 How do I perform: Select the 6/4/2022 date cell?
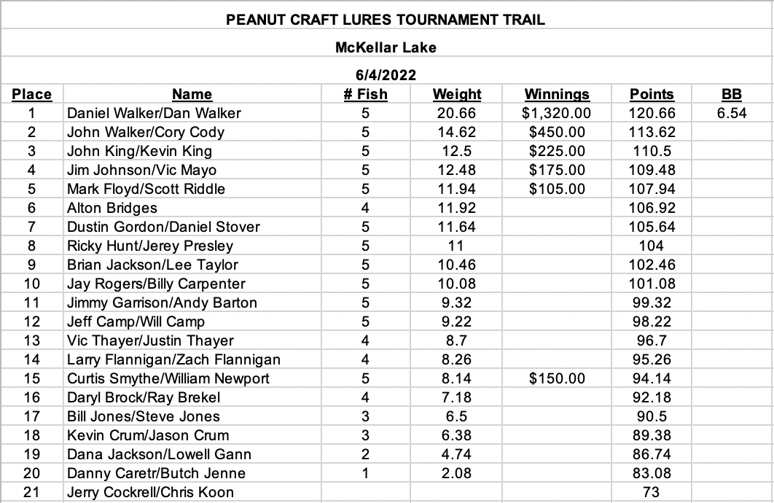click(386, 75)
